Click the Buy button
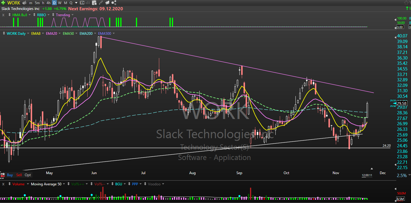The height and width of the screenshot is (203, 411). [x=10, y=175]
